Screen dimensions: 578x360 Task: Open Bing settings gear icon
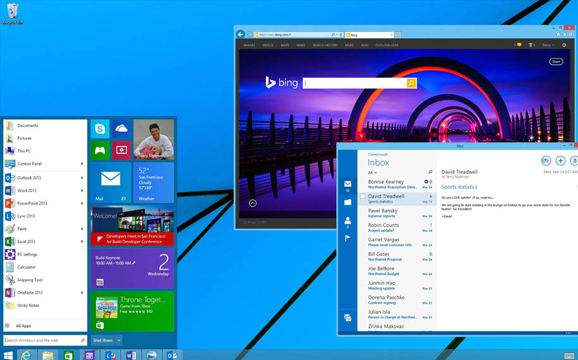pos(563,45)
